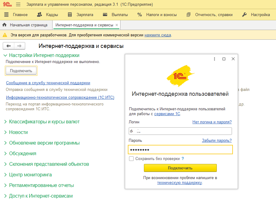Open the dialog's three-dot more menu
276x210 pixels.
point(214,59)
